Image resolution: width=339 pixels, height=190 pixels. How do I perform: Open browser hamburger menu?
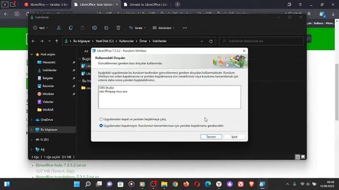[300, 5]
